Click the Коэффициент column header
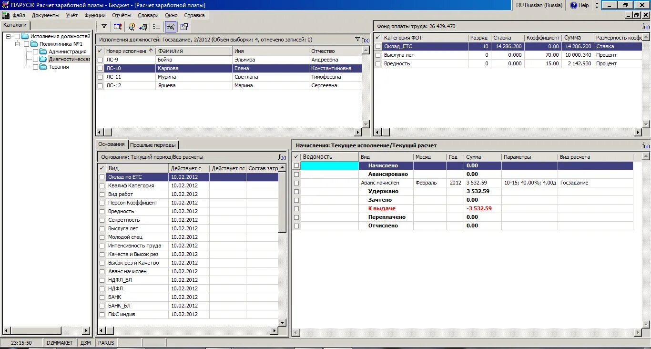 tap(543, 38)
